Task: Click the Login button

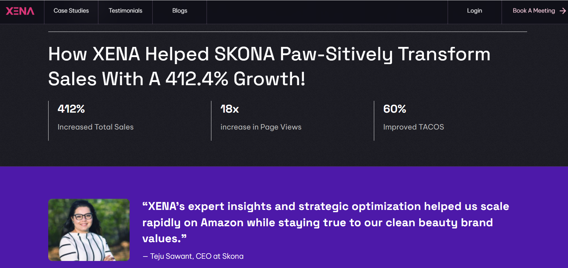Action: click(x=474, y=11)
